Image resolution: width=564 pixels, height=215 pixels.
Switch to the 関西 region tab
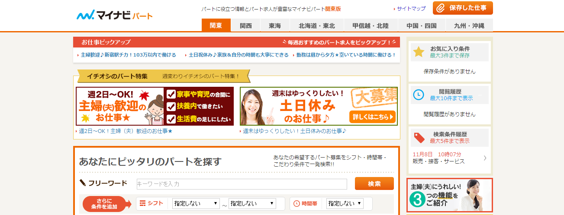[246, 25]
